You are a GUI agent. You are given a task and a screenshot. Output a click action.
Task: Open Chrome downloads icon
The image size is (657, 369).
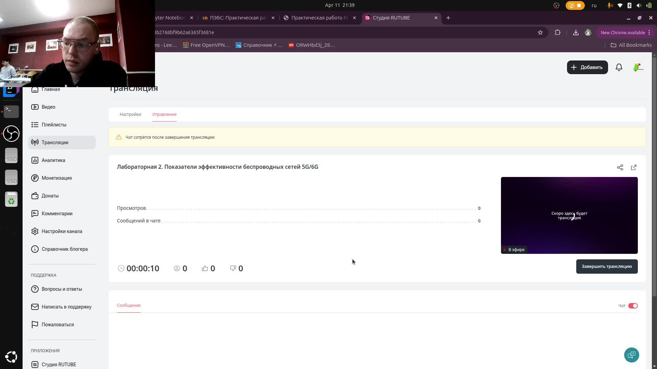pyautogui.click(x=576, y=32)
